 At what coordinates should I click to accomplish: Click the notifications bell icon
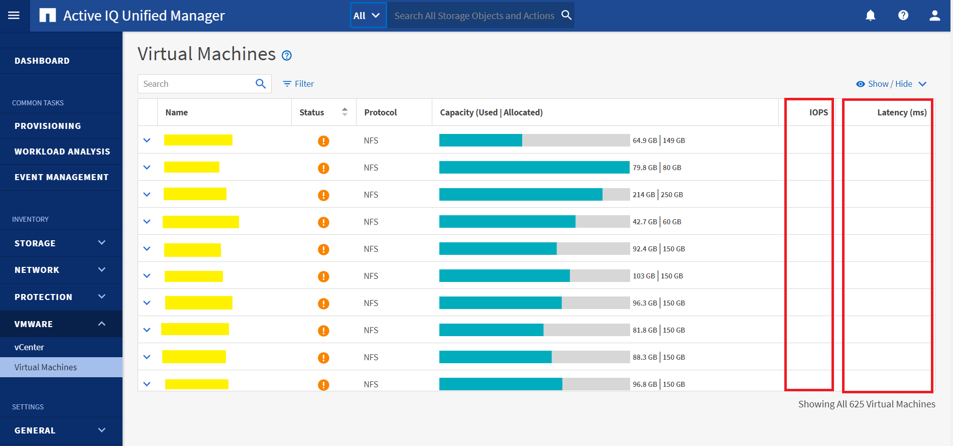tap(870, 16)
